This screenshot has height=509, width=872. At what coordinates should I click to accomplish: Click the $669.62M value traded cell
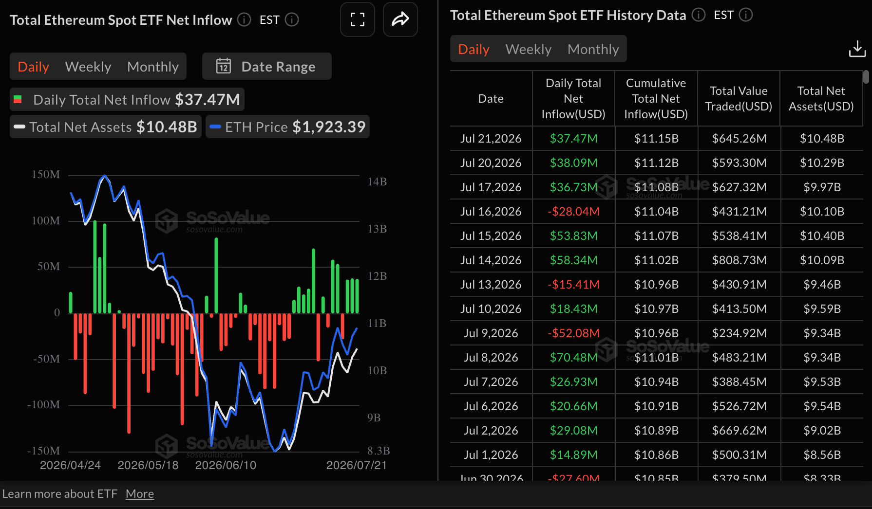click(739, 431)
